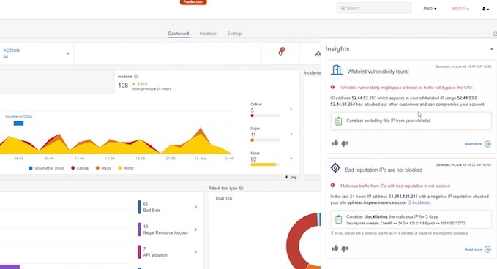Open the Help dropdown menu
The width and height of the screenshot is (497, 269).
tap(430, 8)
